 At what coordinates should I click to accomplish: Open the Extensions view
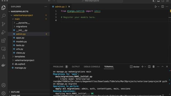pos(3,41)
